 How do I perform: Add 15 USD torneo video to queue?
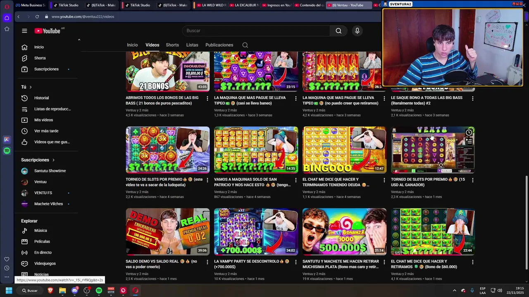469,141
